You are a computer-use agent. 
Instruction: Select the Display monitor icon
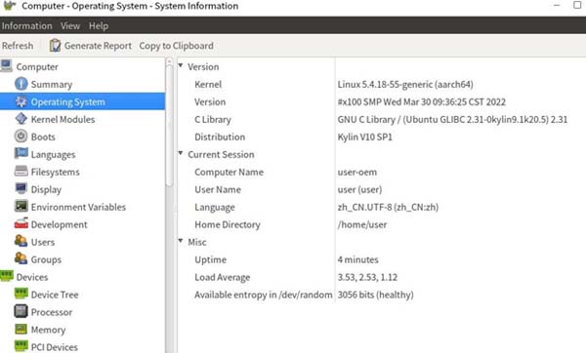click(21, 188)
